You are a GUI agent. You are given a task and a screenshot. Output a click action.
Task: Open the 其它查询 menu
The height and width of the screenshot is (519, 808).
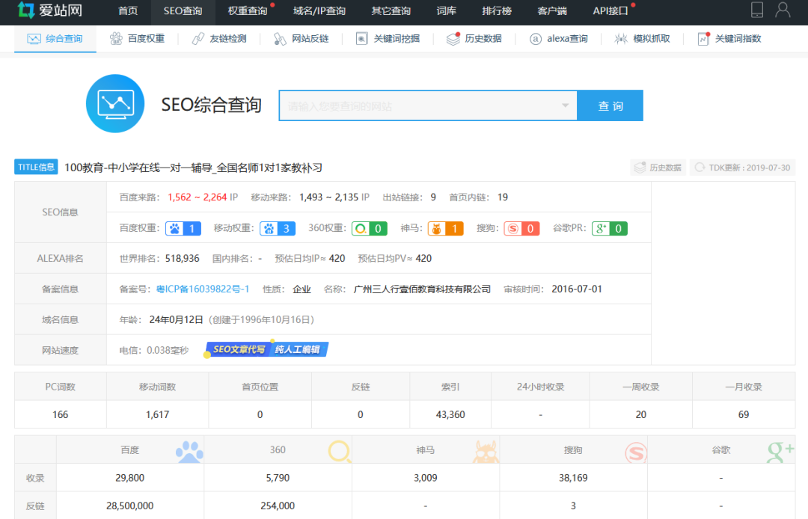(x=391, y=10)
